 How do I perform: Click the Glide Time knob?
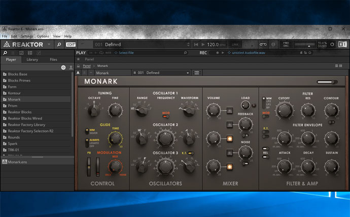(115, 138)
